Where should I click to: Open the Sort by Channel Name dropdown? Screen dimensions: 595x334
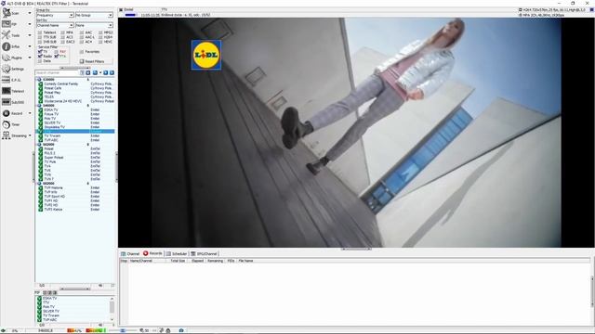click(x=55, y=25)
